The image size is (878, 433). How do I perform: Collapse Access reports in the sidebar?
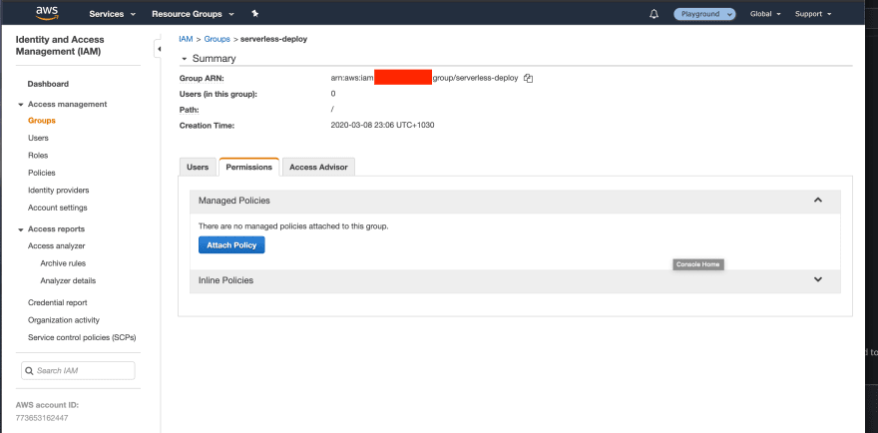(21, 229)
